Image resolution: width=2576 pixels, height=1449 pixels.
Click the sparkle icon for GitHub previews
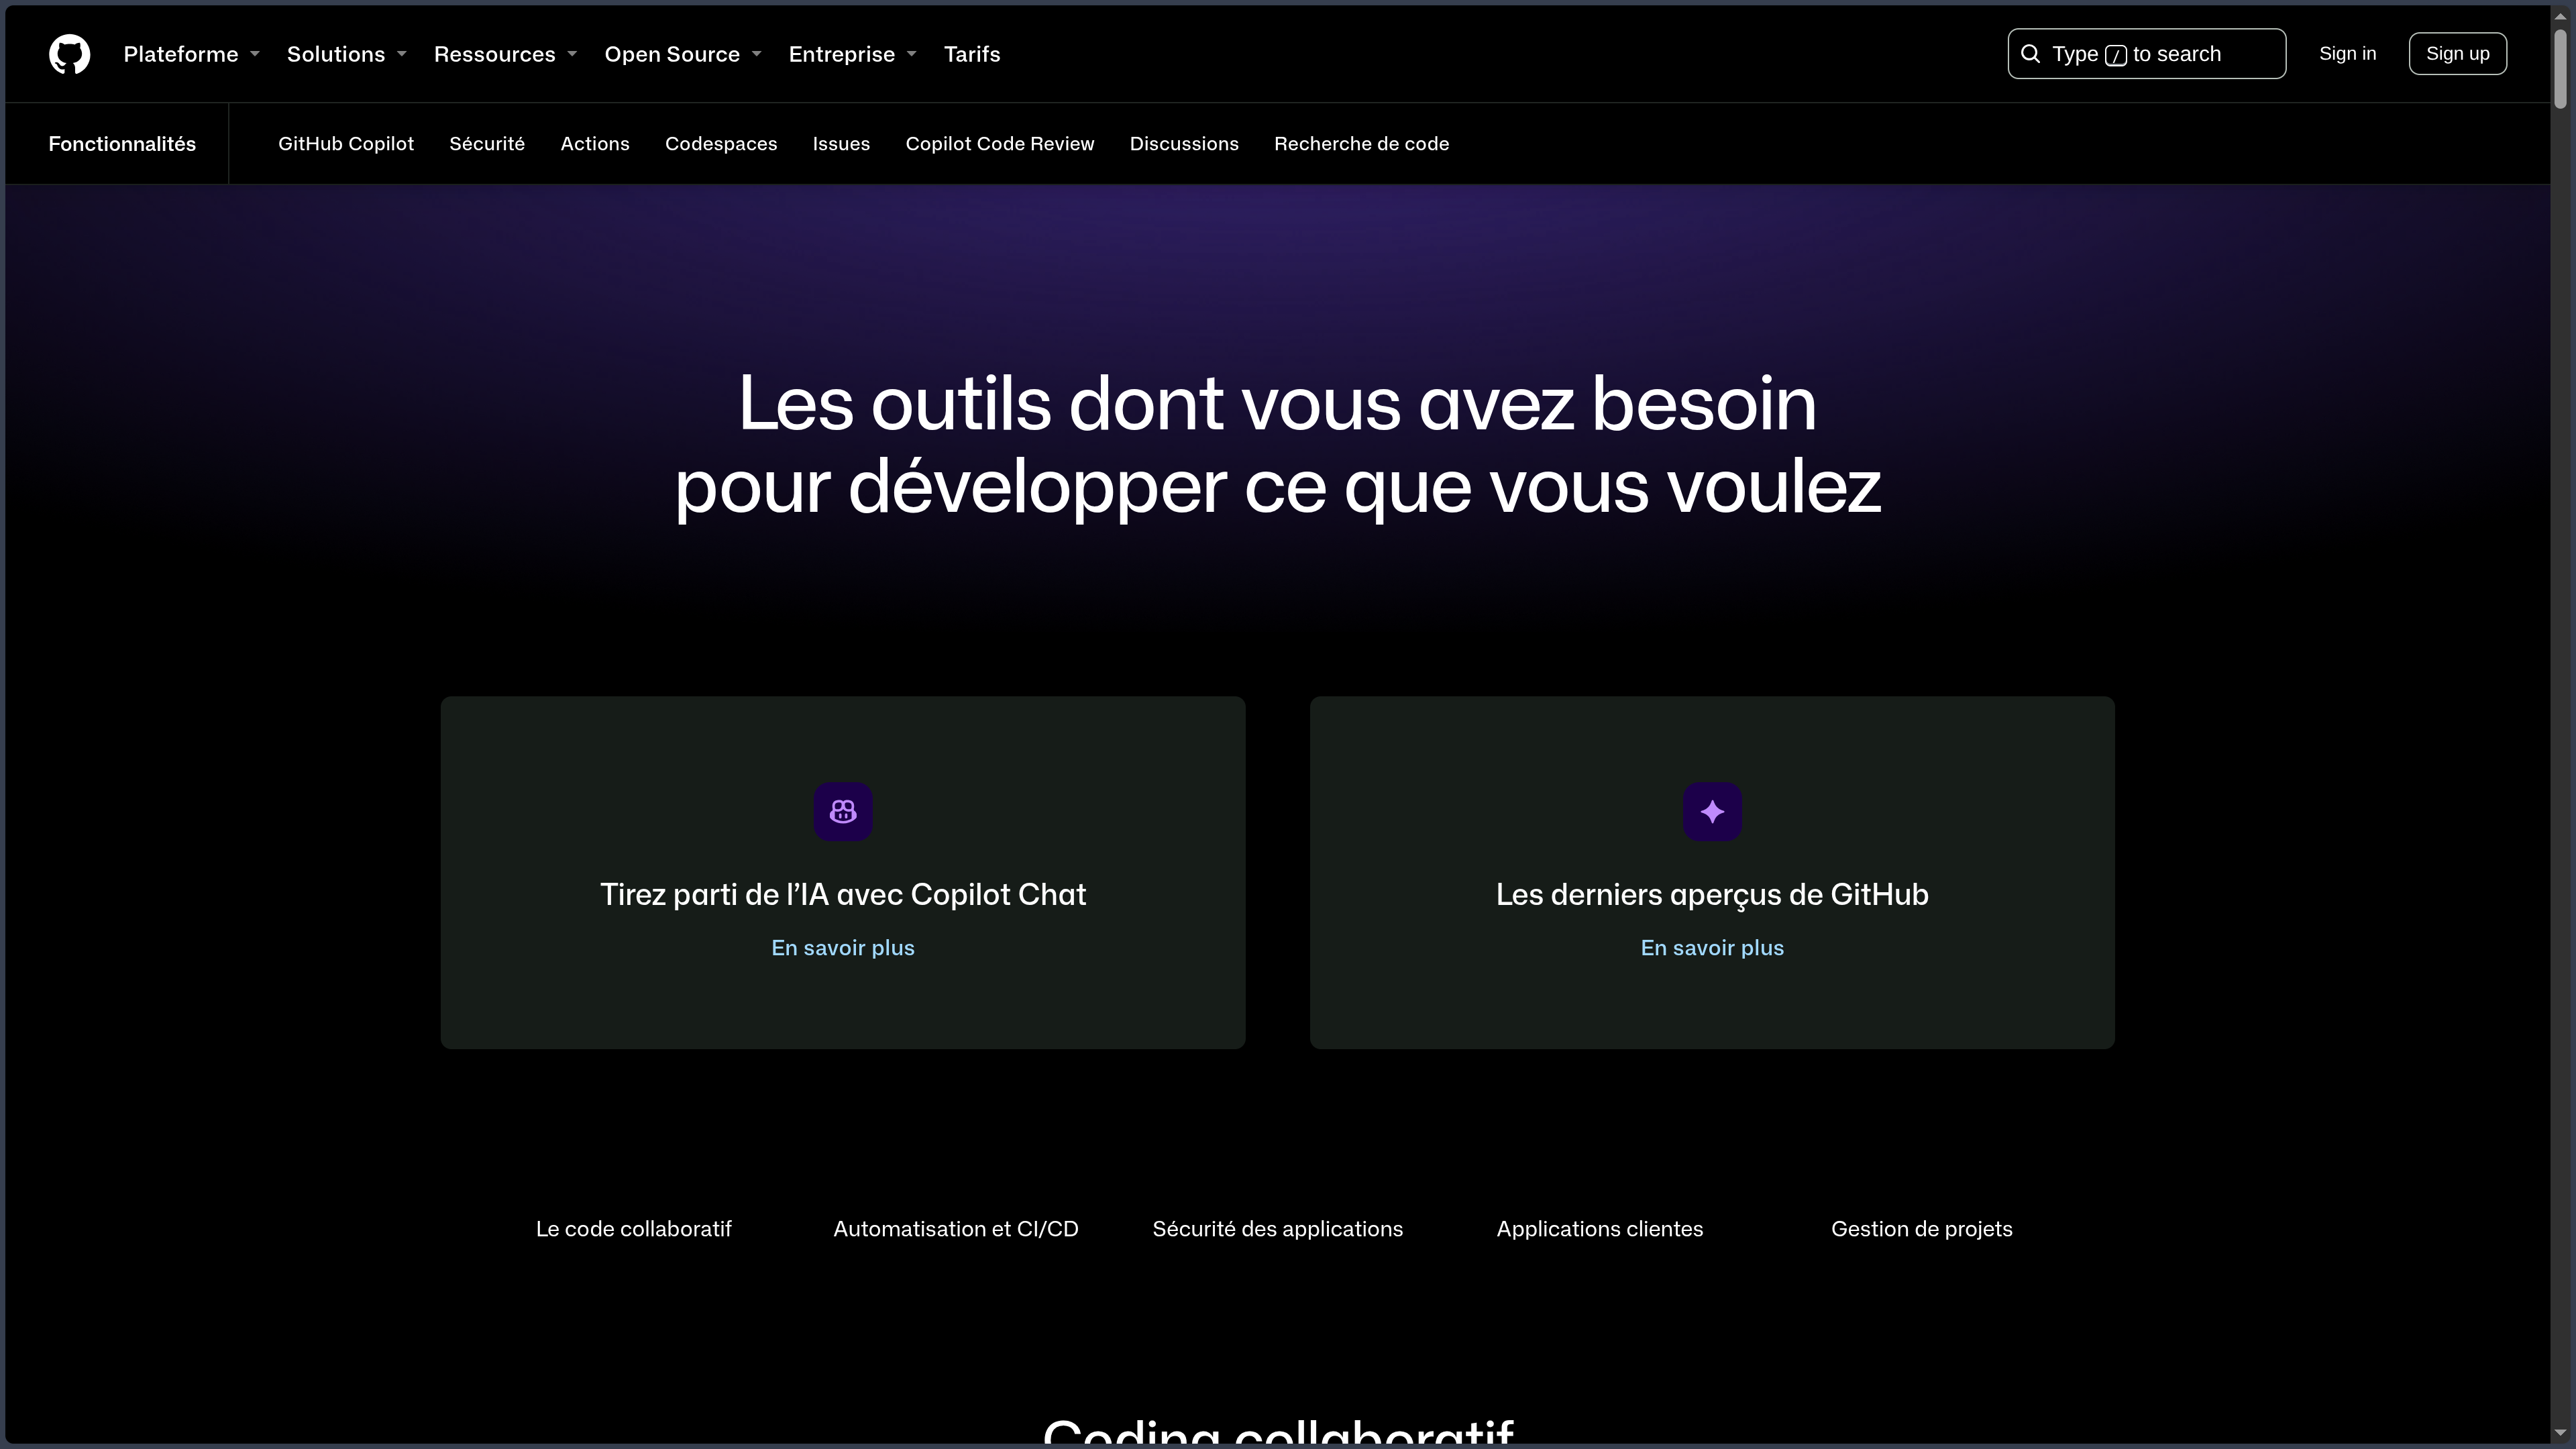1712,811
